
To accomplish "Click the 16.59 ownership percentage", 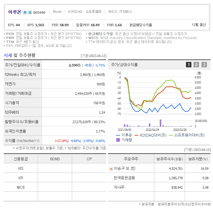I will [204, 169].
